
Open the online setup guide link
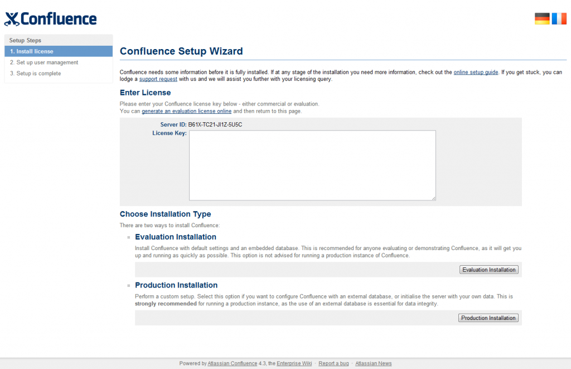(476, 72)
